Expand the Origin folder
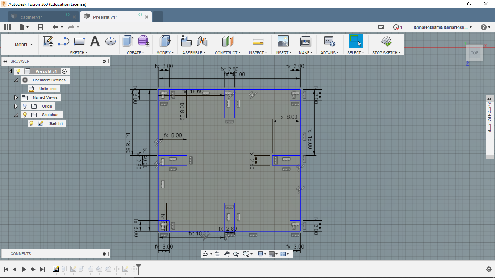 coord(16,106)
